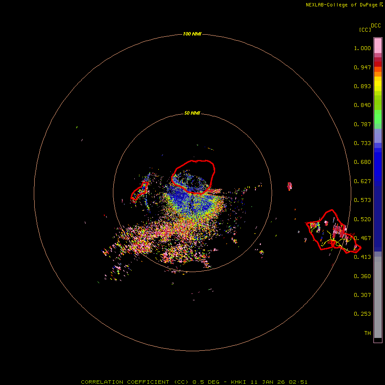Screen dimensions: 385x385
Task: Click the 50 NMI range ring label
Action: point(192,113)
